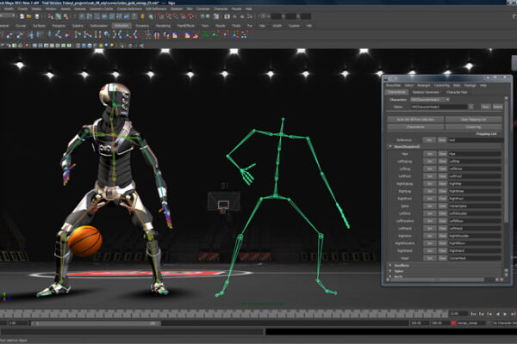The image size is (517, 344).
Task: Click the magnifier shelf icon on the Animation shelf
Action: (x=107, y=34)
